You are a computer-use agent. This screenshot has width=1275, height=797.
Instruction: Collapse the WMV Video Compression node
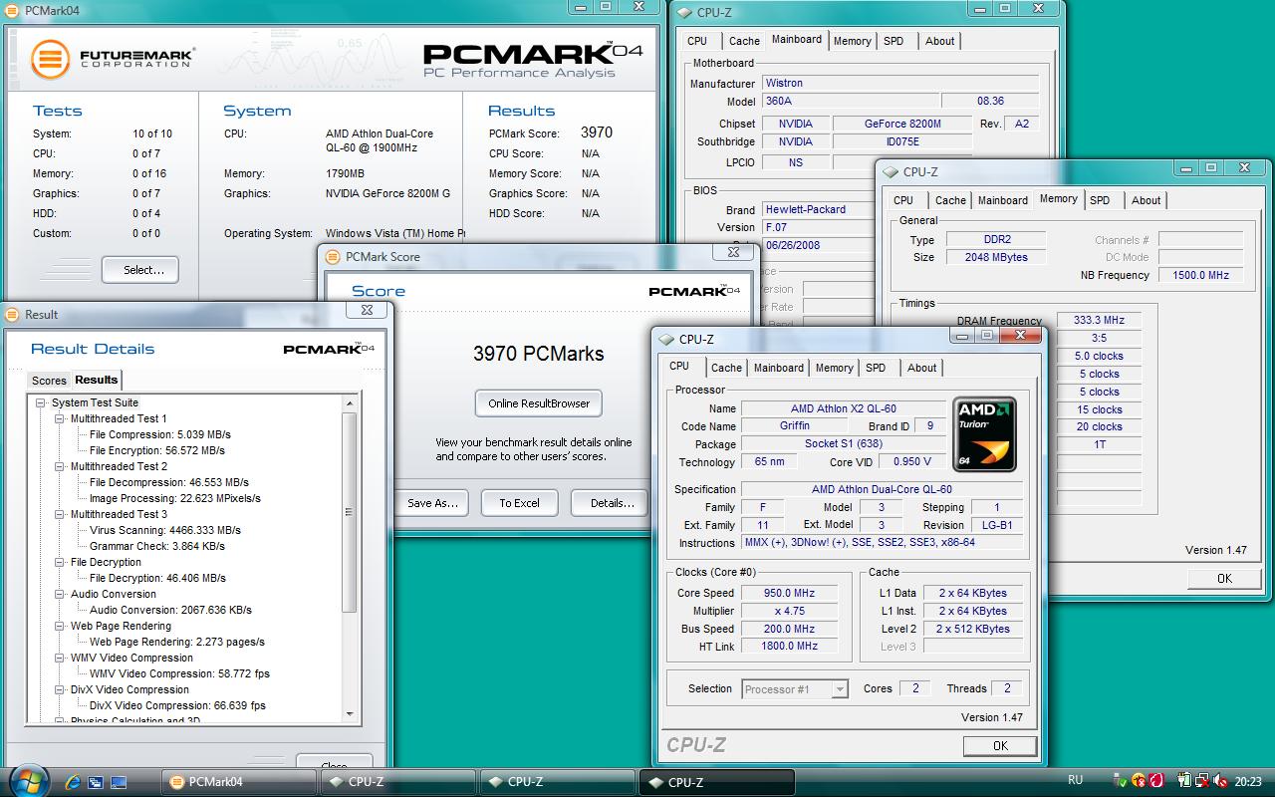coord(60,658)
